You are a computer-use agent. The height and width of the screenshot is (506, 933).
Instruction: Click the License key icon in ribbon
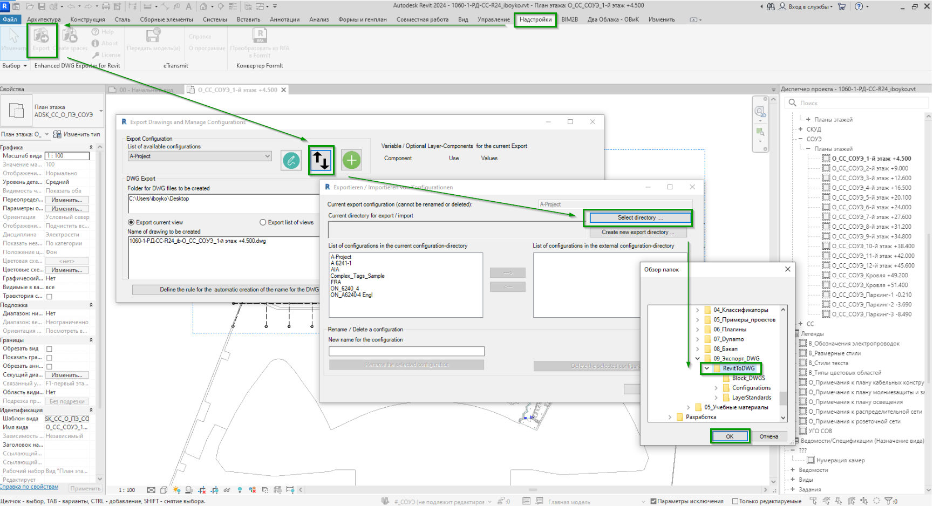click(96, 55)
